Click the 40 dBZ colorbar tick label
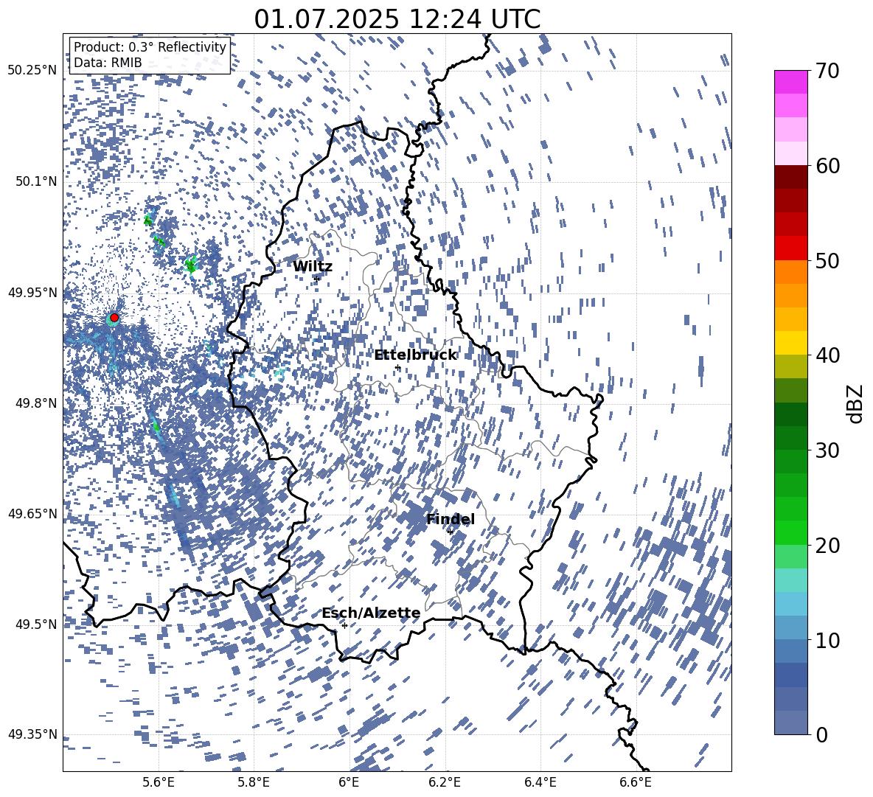Viewport: 873px width, 797px height. click(827, 355)
